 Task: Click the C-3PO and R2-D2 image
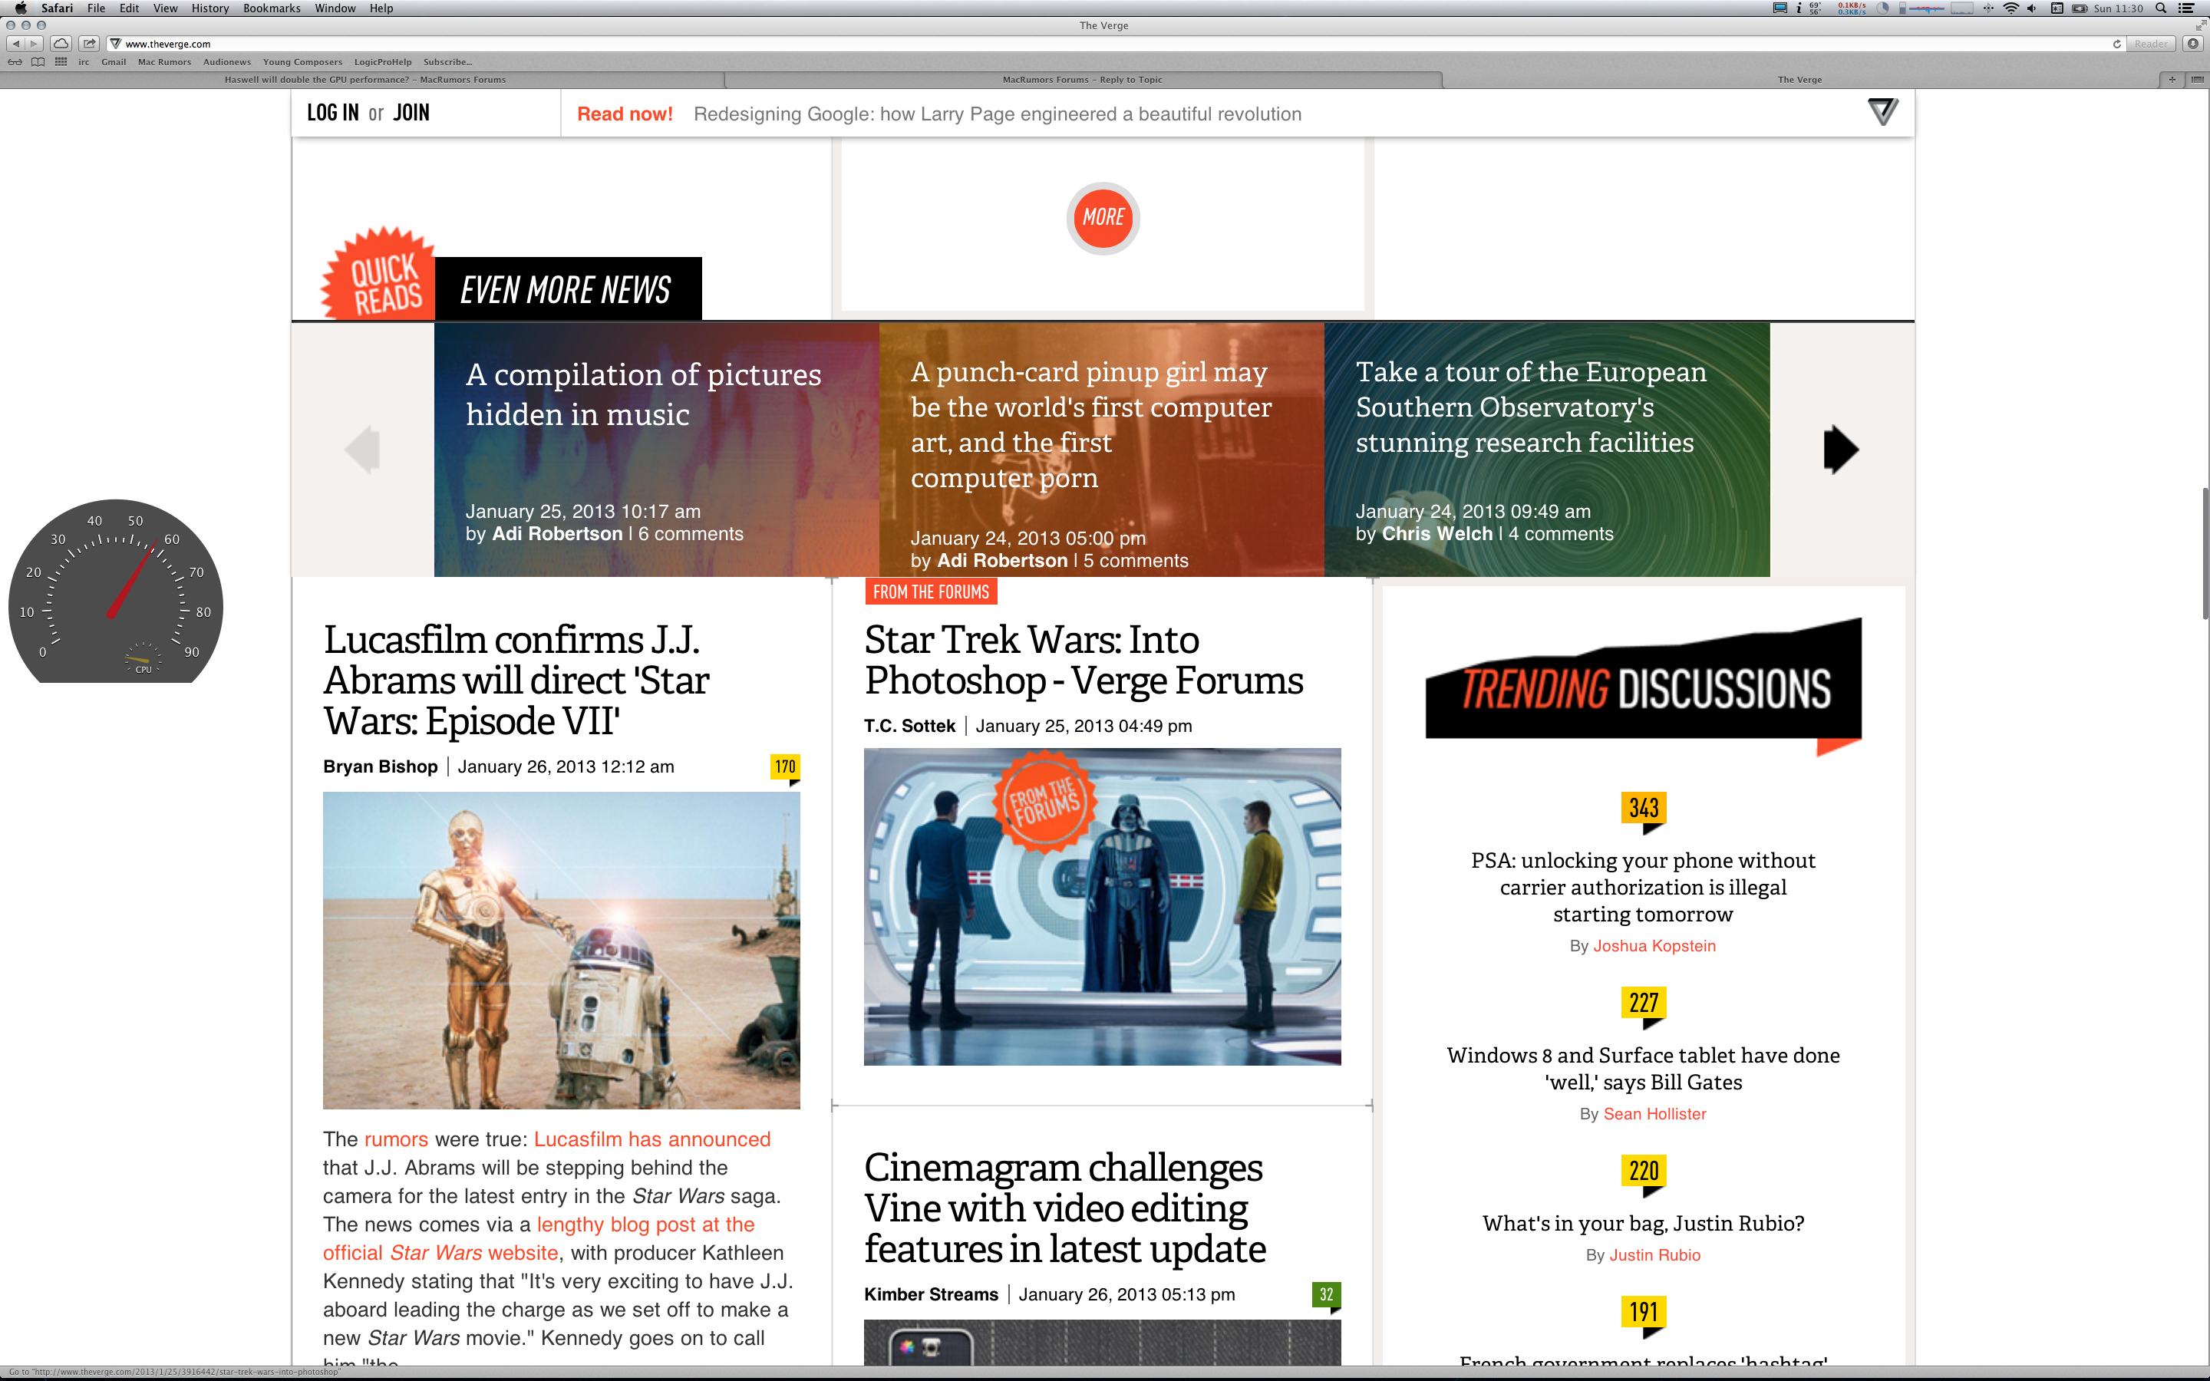coord(562,951)
